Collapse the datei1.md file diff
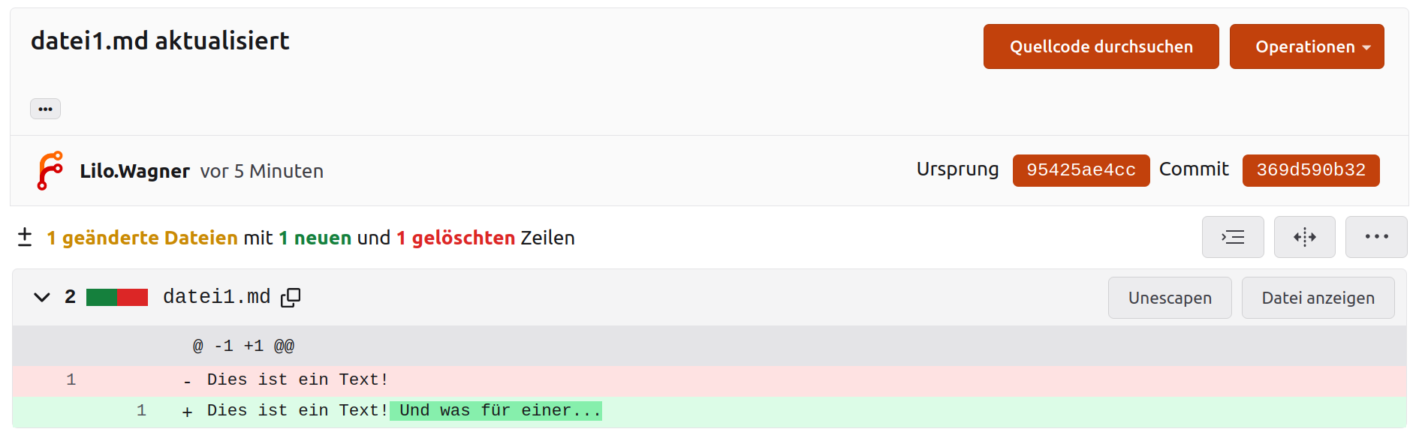Image resolution: width=1416 pixels, height=432 pixels. coord(42,298)
